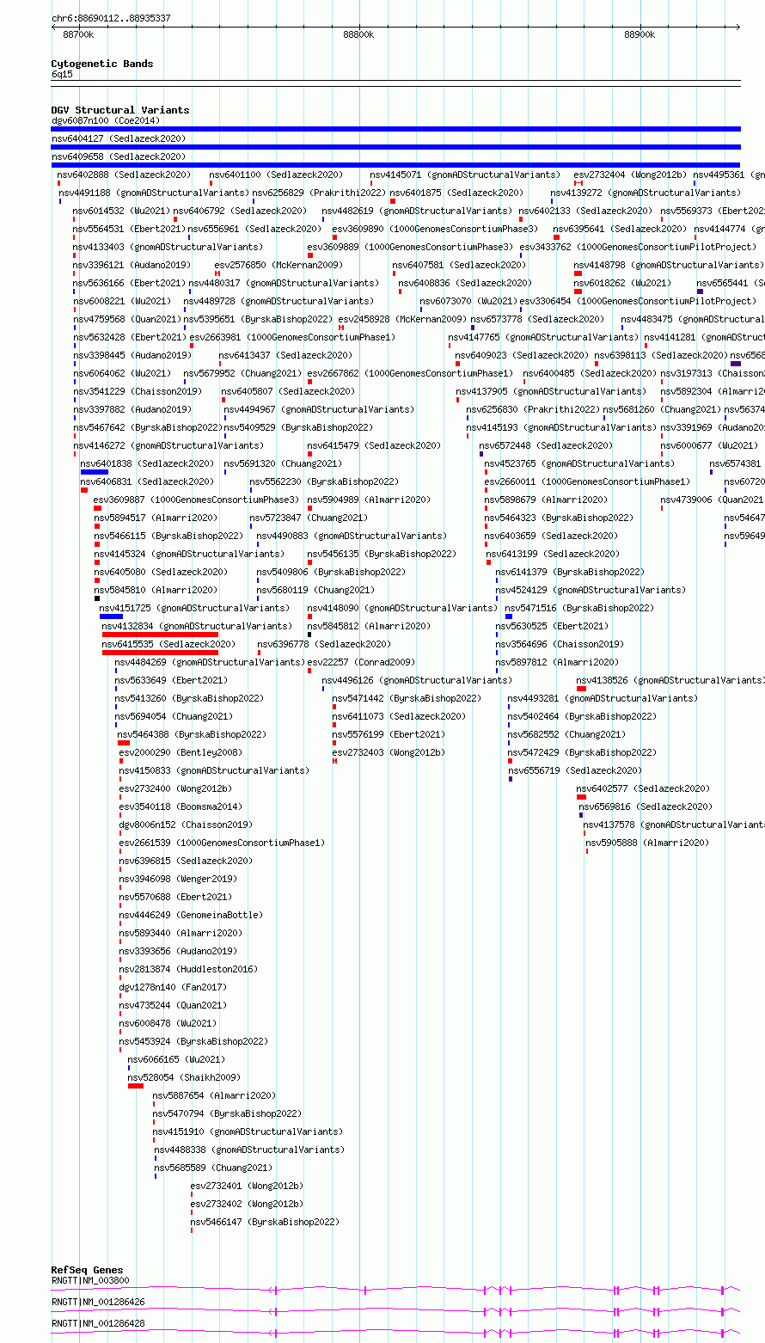
Task: Click the nsv5905888 (Almarri2020) label
Action: coord(648,843)
